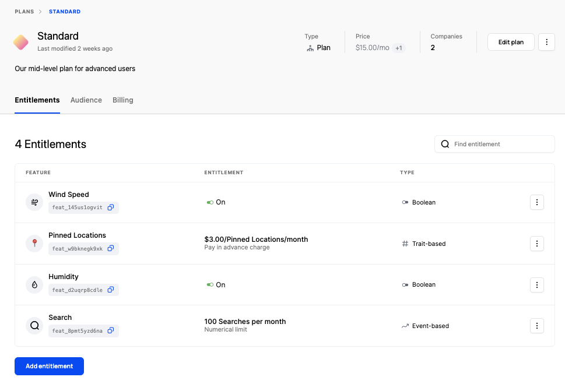The width and height of the screenshot is (565, 384).
Task: Click the Edit plan button
Action: (511, 42)
